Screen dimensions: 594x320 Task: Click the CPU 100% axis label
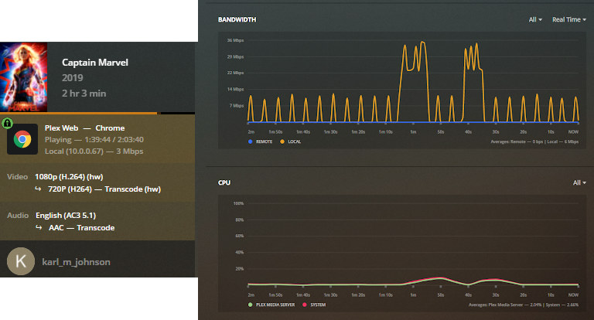(x=239, y=203)
